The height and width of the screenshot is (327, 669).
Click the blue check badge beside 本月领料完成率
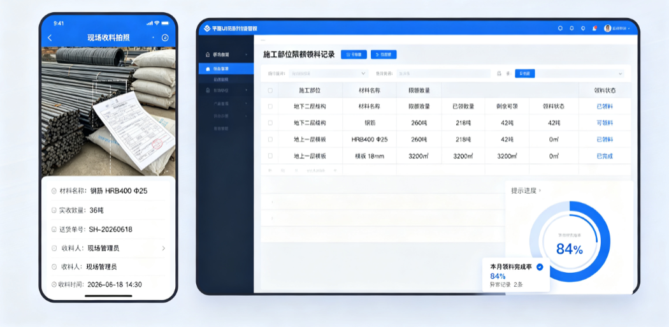[x=540, y=267]
